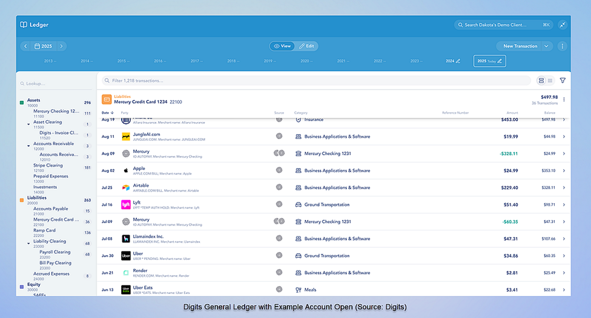This screenshot has height=318, width=591.
Task: Click the Aug 09 Mercury source icon
Action: click(x=279, y=153)
